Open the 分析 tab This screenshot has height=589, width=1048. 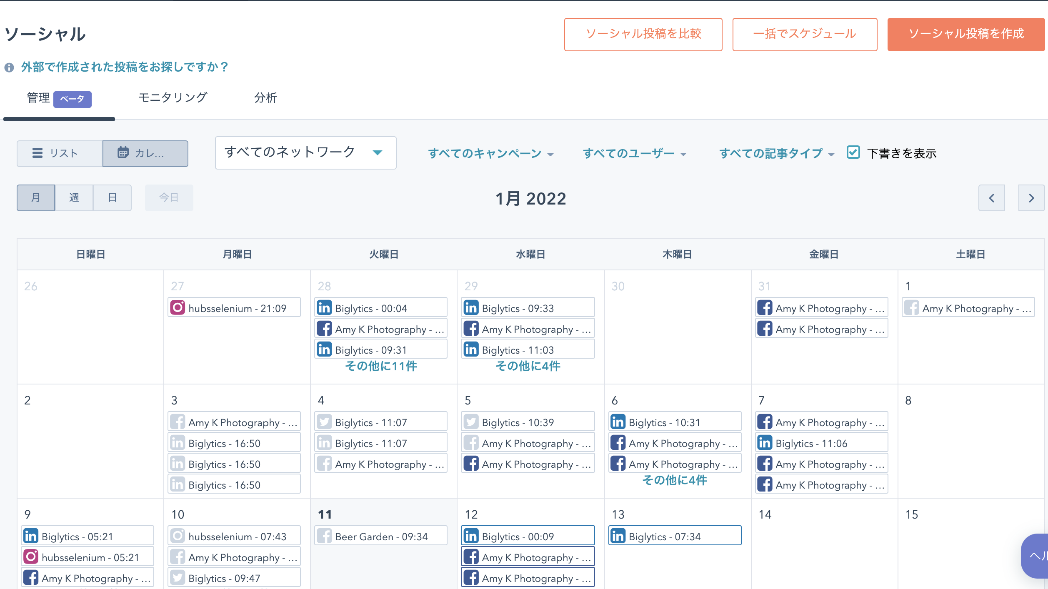point(265,97)
